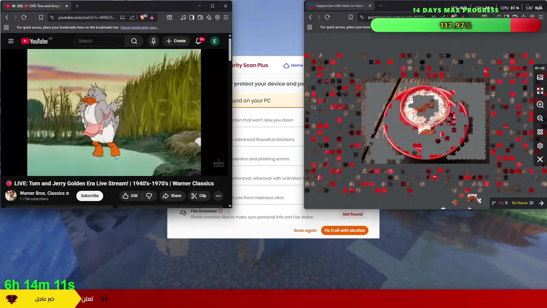
Task: Open a new tab in YouTube window
Action: [77, 6]
